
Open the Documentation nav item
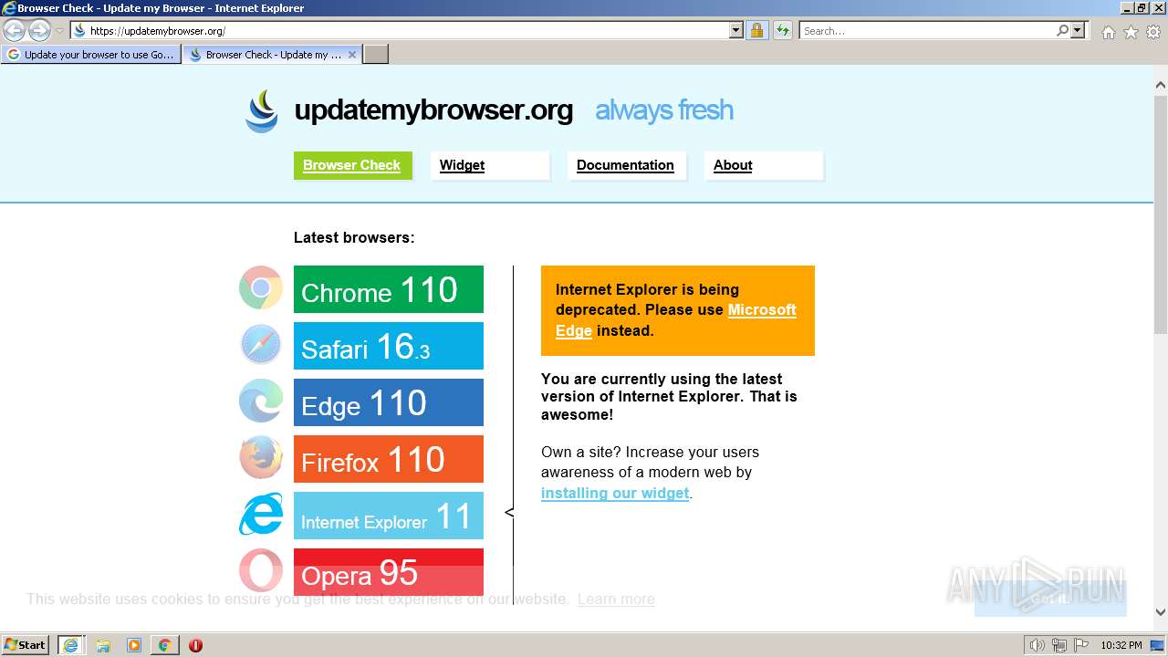point(626,165)
